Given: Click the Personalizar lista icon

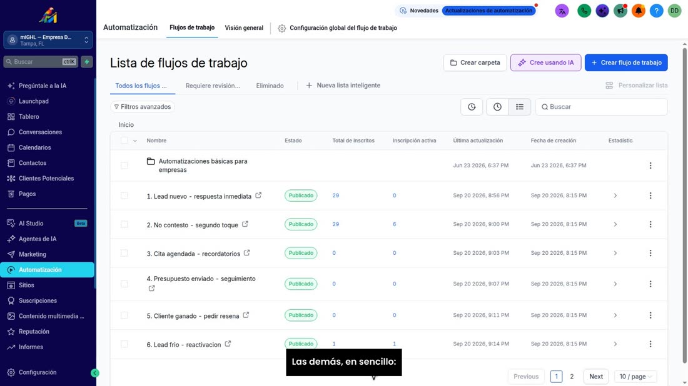Looking at the screenshot, I should tap(609, 86).
